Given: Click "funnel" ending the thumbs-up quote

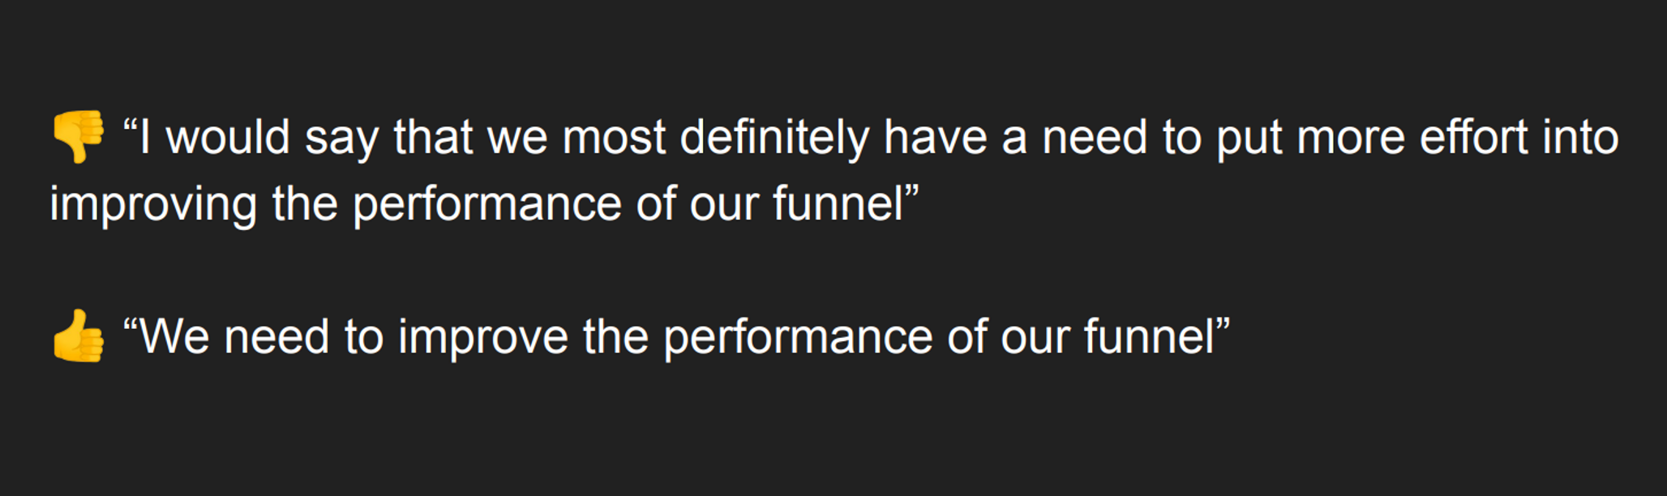Looking at the screenshot, I should coord(1150,337).
